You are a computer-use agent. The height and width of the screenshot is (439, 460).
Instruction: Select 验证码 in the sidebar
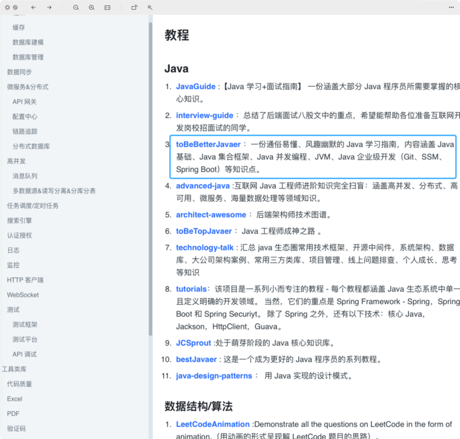coord(17,429)
